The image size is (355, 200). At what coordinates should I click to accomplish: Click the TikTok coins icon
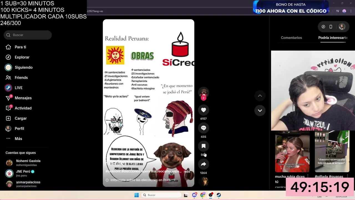click(323, 27)
